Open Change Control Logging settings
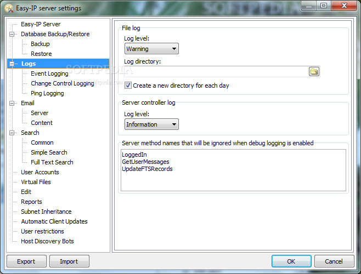 pos(63,83)
